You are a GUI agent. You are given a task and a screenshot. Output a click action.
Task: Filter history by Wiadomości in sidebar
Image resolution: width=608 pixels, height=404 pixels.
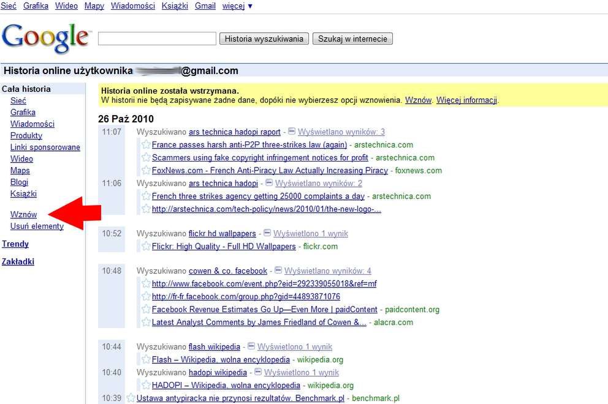32,124
